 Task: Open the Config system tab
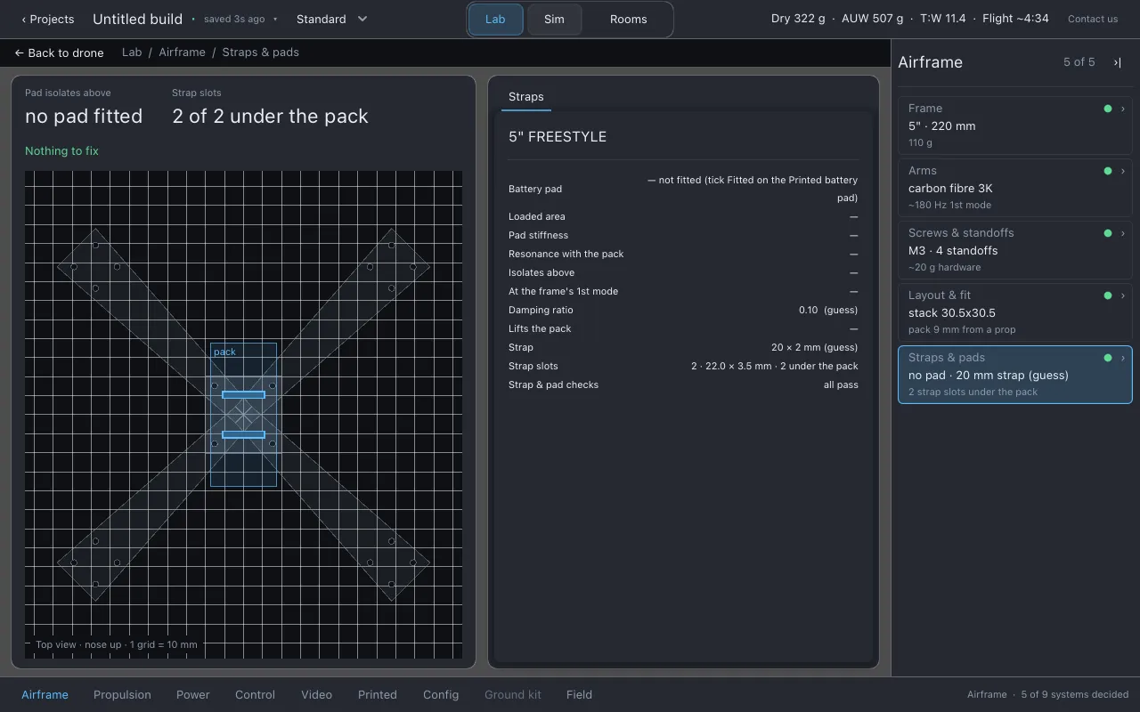click(x=441, y=695)
